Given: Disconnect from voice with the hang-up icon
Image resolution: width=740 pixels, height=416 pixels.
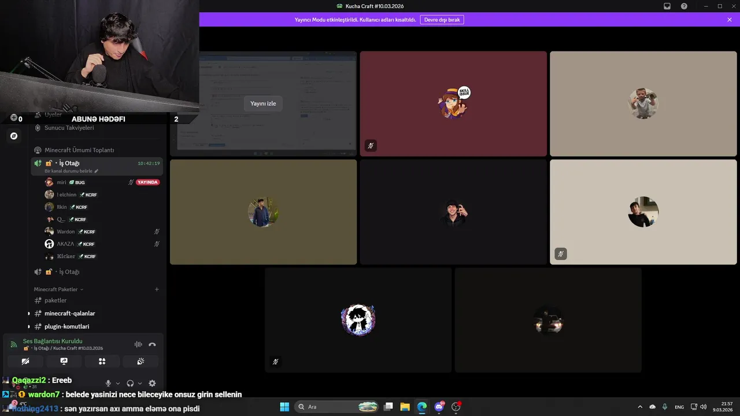Looking at the screenshot, I should (152, 344).
